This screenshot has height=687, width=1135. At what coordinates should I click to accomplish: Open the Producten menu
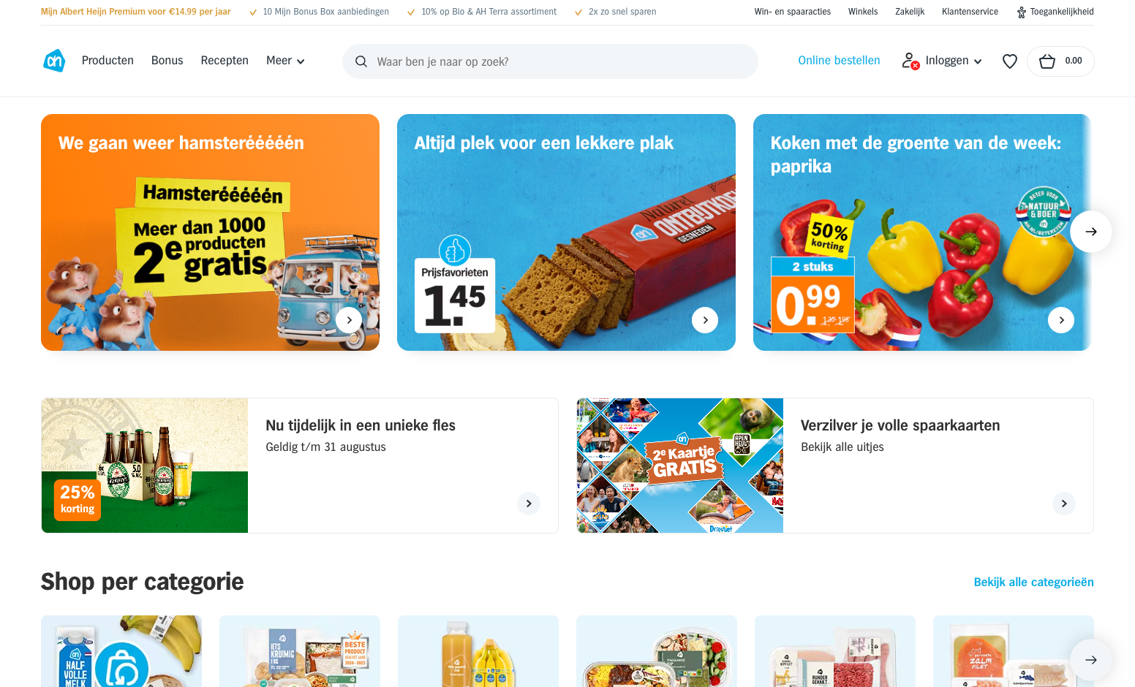pyautogui.click(x=108, y=61)
